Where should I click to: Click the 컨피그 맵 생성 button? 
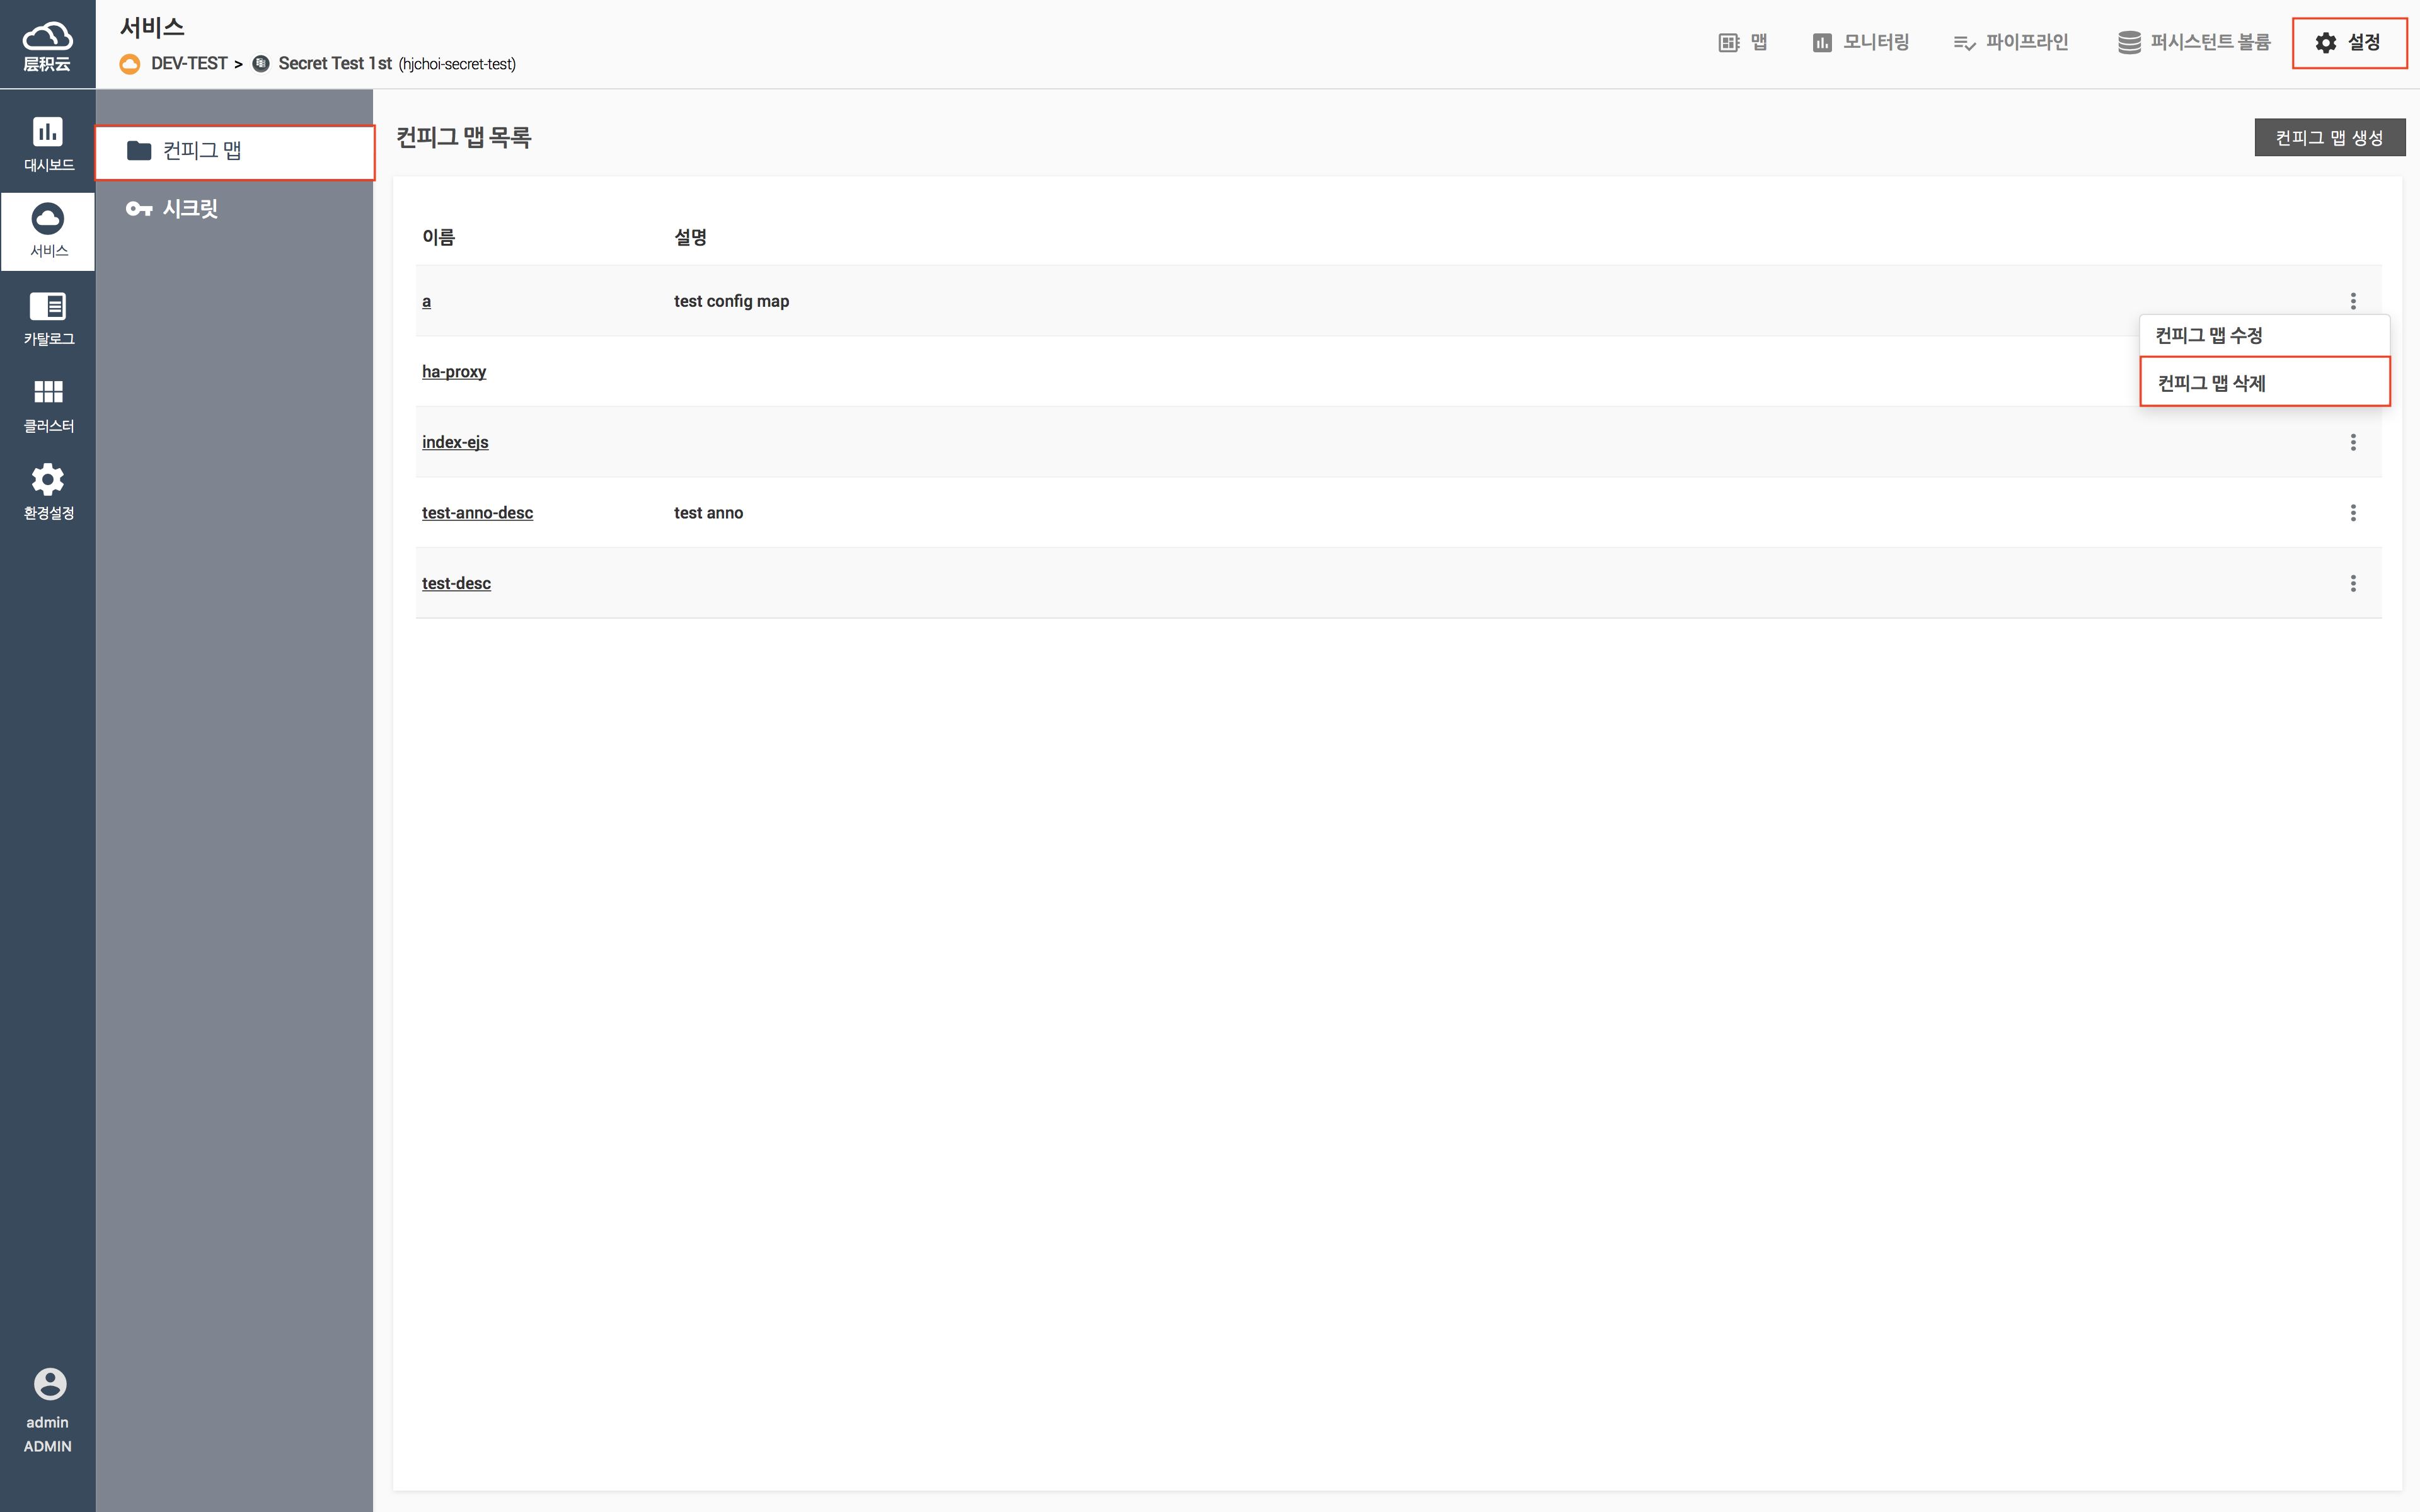2329,137
